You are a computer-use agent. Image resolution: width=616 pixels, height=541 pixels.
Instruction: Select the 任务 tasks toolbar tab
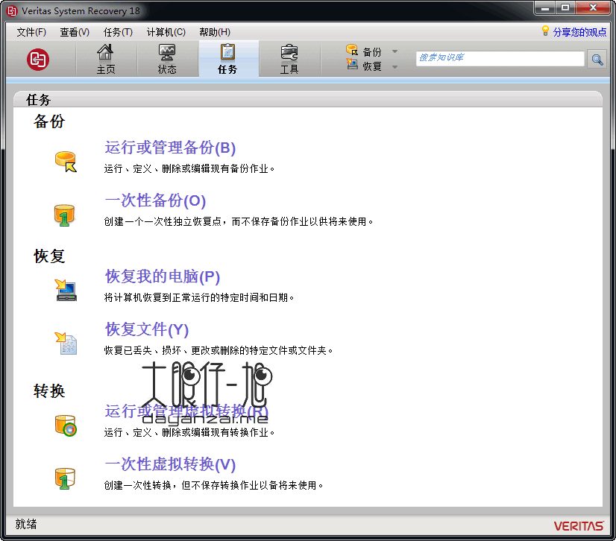[x=228, y=60]
